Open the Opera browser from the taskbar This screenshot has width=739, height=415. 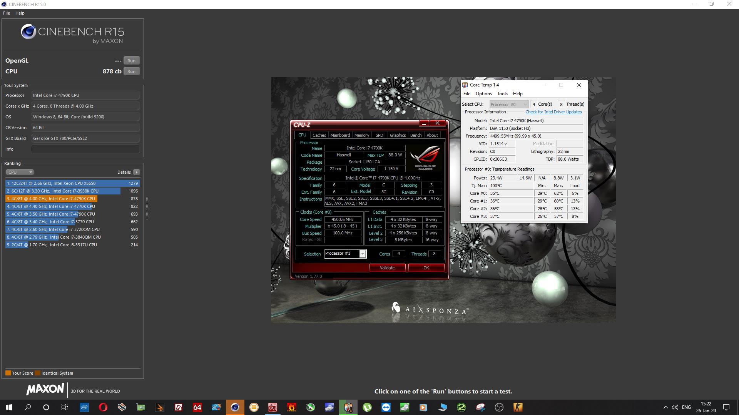(x=103, y=407)
